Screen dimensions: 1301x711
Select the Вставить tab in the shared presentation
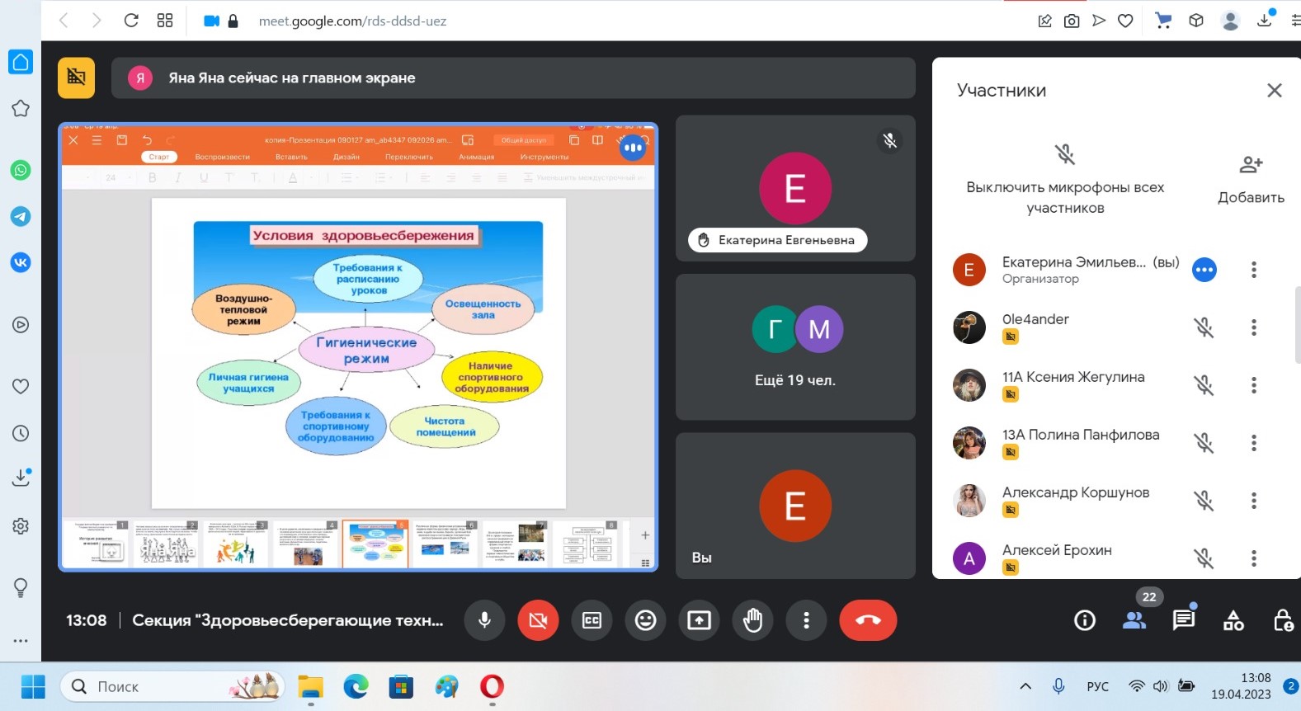pos(291,157)
